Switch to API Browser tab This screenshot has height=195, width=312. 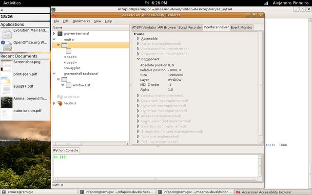pos(167,27)
